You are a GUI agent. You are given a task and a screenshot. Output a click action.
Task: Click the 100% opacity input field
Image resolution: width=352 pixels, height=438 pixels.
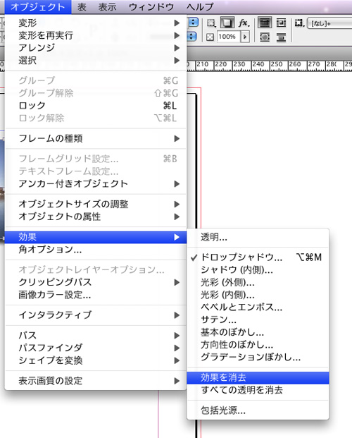pyautogui.click(x=228, y=37)
